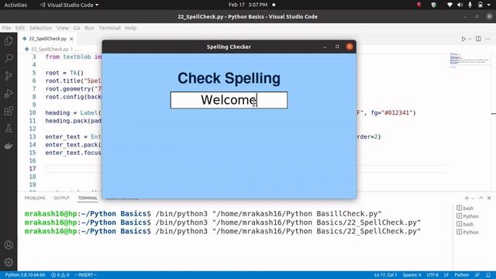Screen dimensions: 496x279
Task: Open Run and Debug view
Action: pos(9,93)
